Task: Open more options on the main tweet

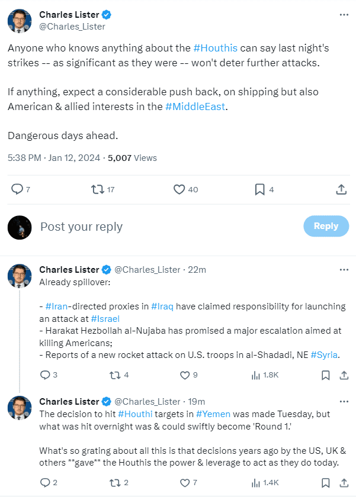Action: tap(344, 14)
